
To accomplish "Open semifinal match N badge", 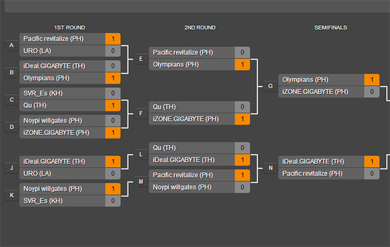I will pos(270,168).
